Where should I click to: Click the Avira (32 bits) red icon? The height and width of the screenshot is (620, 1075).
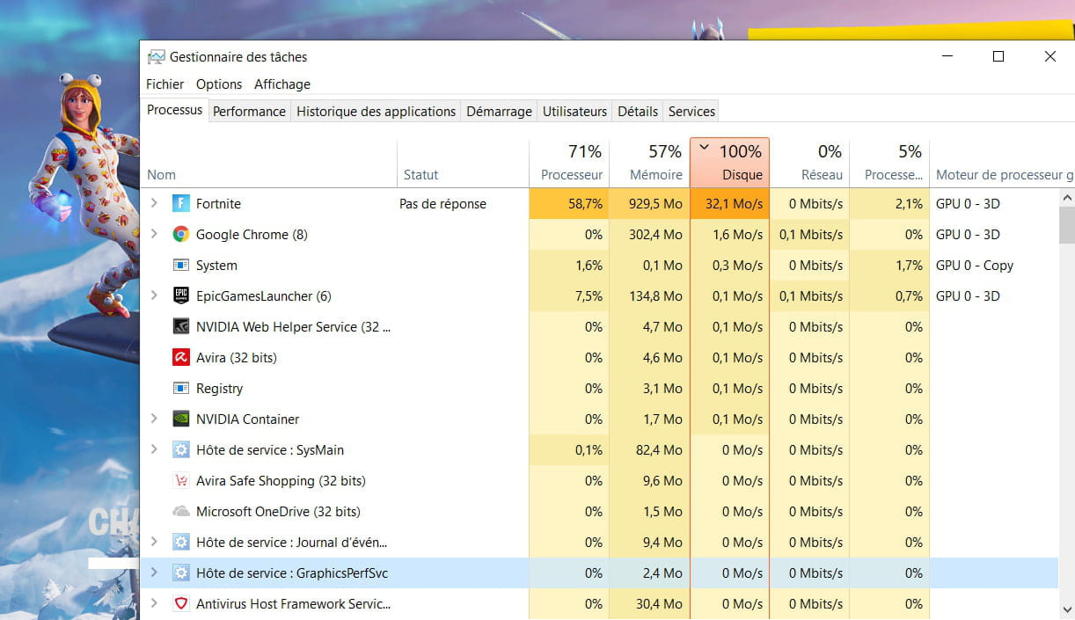click(x=181, y=358)
